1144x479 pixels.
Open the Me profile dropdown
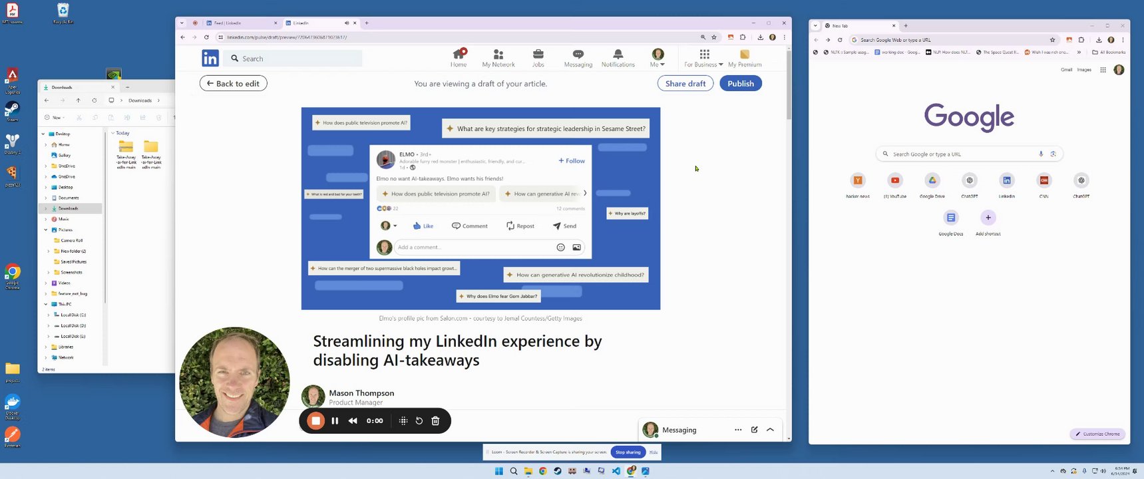[658, 58]
